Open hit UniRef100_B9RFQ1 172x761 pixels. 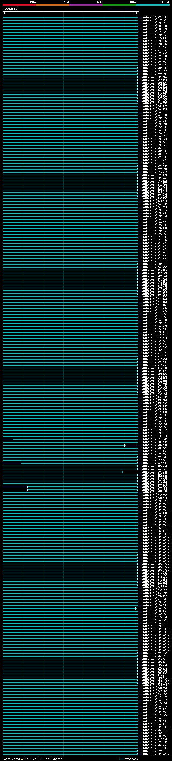154,56
